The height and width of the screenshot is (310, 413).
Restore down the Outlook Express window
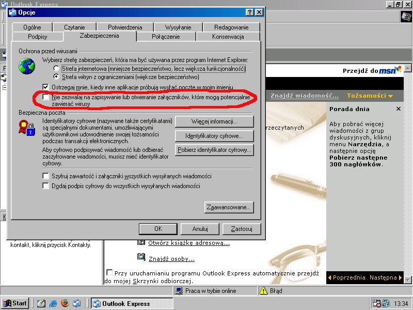click(x=398, y=4)
